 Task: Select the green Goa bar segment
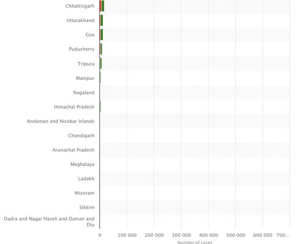pyautogui.click(x=102, y=35)
